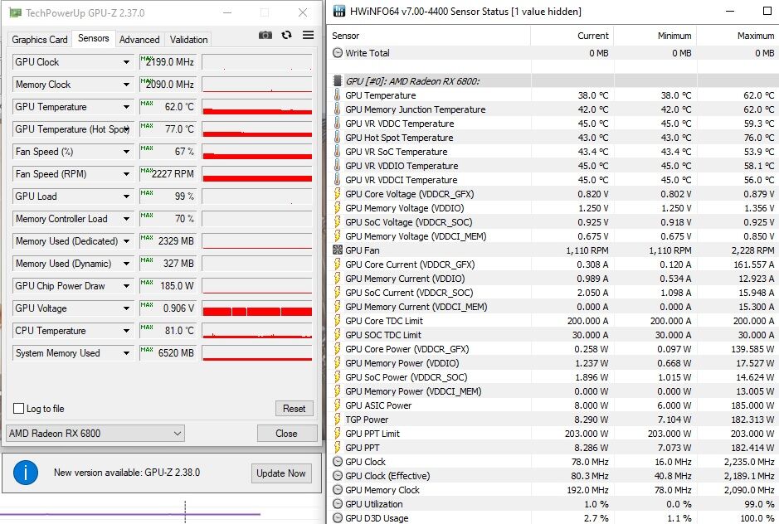
Task: Click circle icon beside GPU D3D Usage
Action: point(338,517)
